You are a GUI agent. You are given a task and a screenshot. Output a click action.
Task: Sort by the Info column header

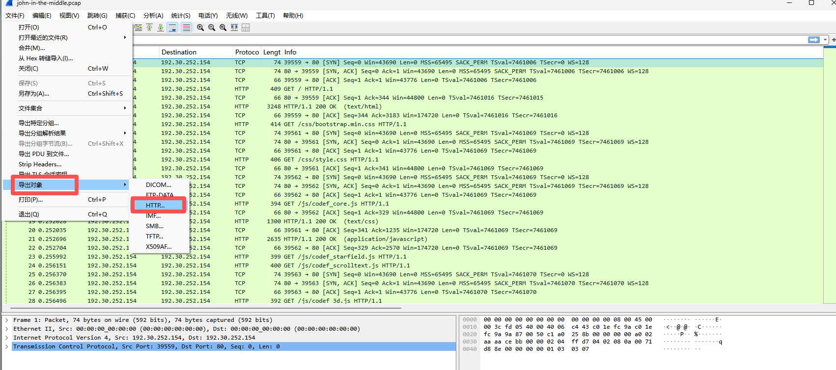[553, 52]
